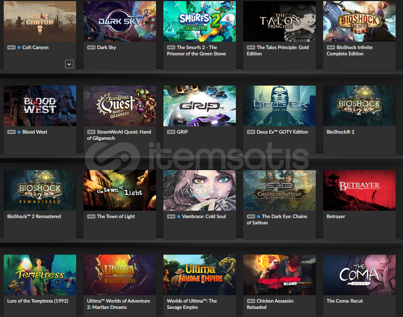403x317 pixels.
Task: Open Lure of the Temptress cover
Action: pos(40,275)
